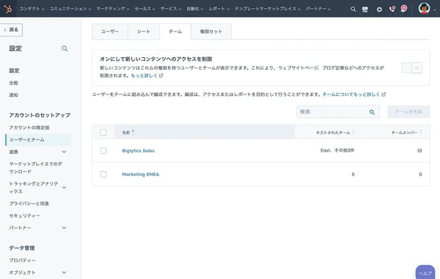Screen dimensions: 440x279
Task: Open テンプレートマーケットプレイス dropdown menu
Action: pyautogui.click(x=268, y=9)
